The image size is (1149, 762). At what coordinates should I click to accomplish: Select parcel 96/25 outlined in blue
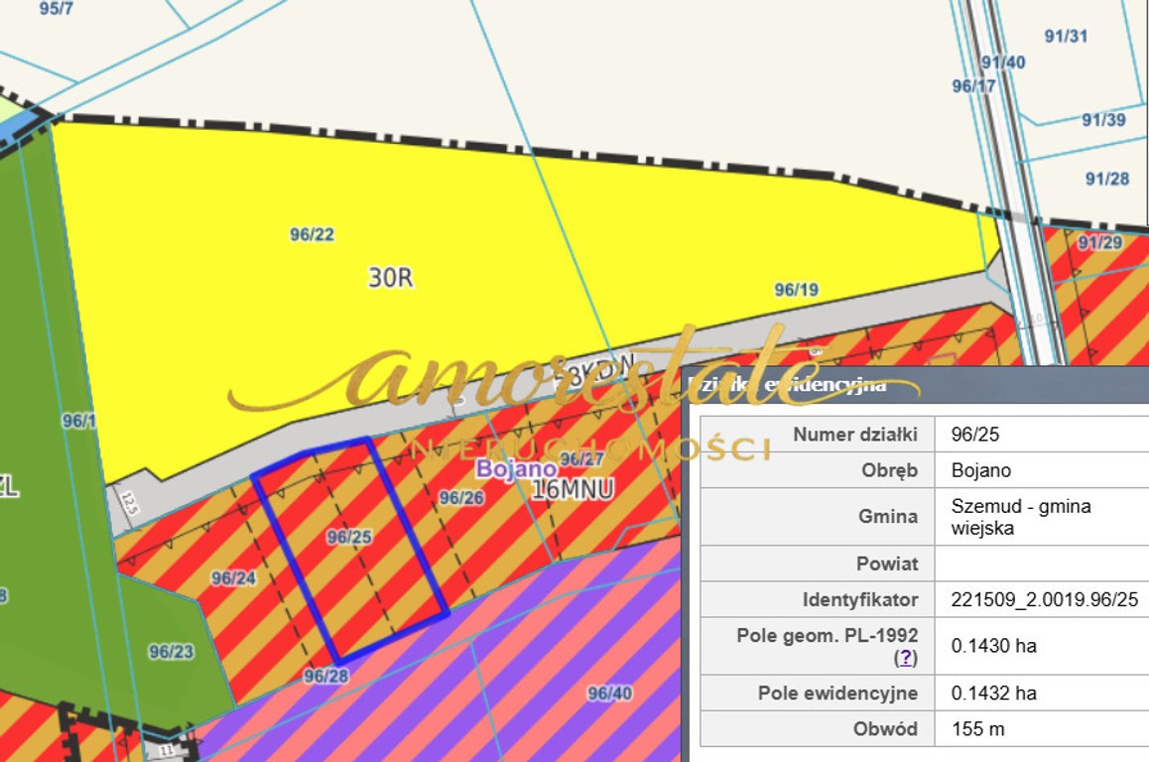pos(349,550)
